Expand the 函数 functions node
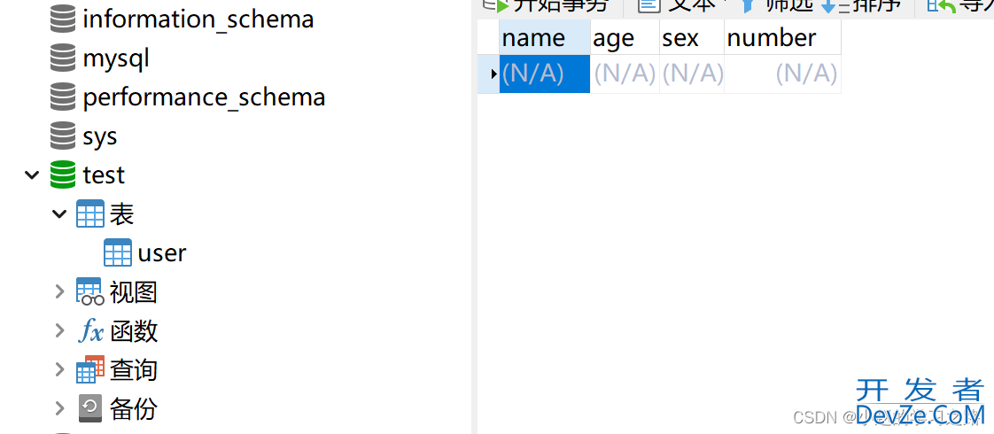 click(x=59, y=330)
